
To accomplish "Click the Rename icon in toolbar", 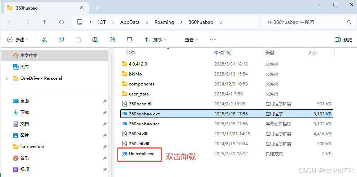I will (95, 40).
